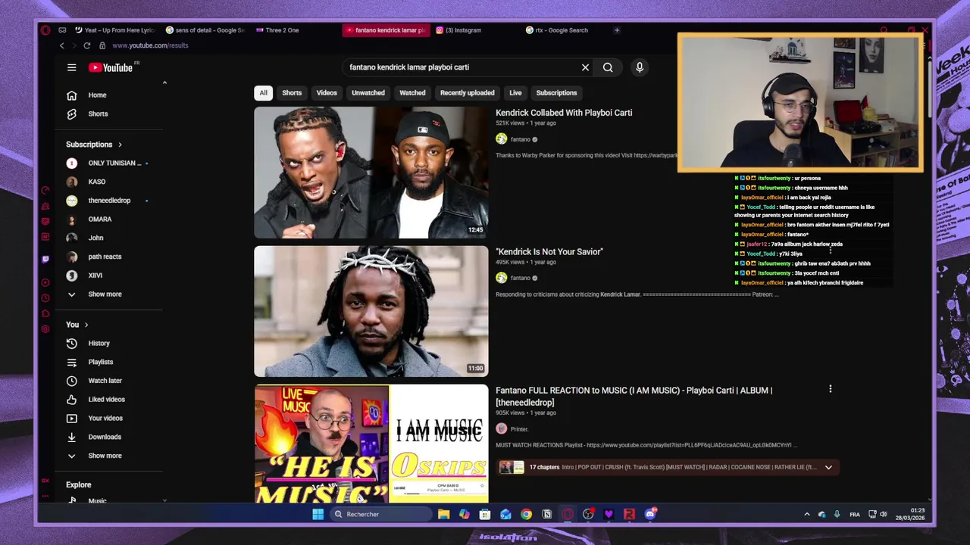The width and height of the screenshot is (970, 545).
Task: Click the Kendrick Collabed With Playboi Carti thumbnail
Action: tap(371, 173)
